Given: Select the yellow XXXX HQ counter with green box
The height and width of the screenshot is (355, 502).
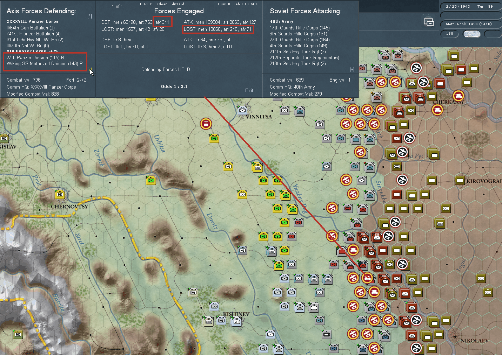Looking at the screenshot, I should 214,138.
